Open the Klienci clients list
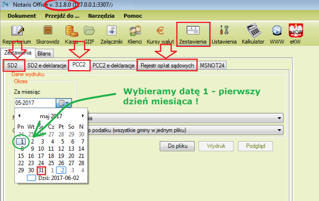The height and width of the screenshot is (201, 319). click(135, 34)
